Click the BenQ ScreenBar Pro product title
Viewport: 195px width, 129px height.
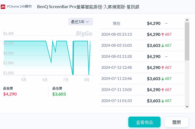(x=88, y=6)
